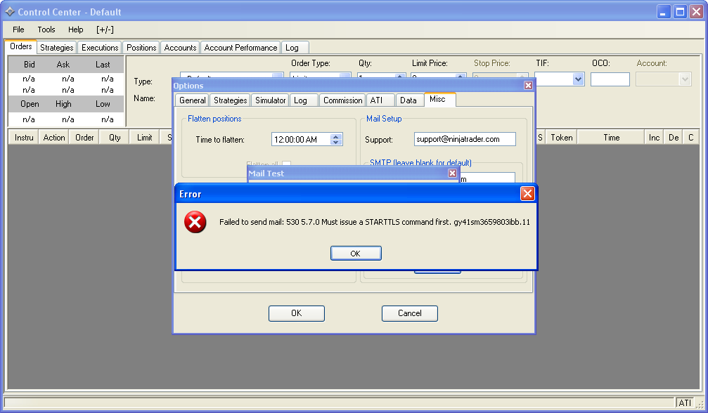
Task: Select the Commission tab in Options
Action: click(342, 100)
